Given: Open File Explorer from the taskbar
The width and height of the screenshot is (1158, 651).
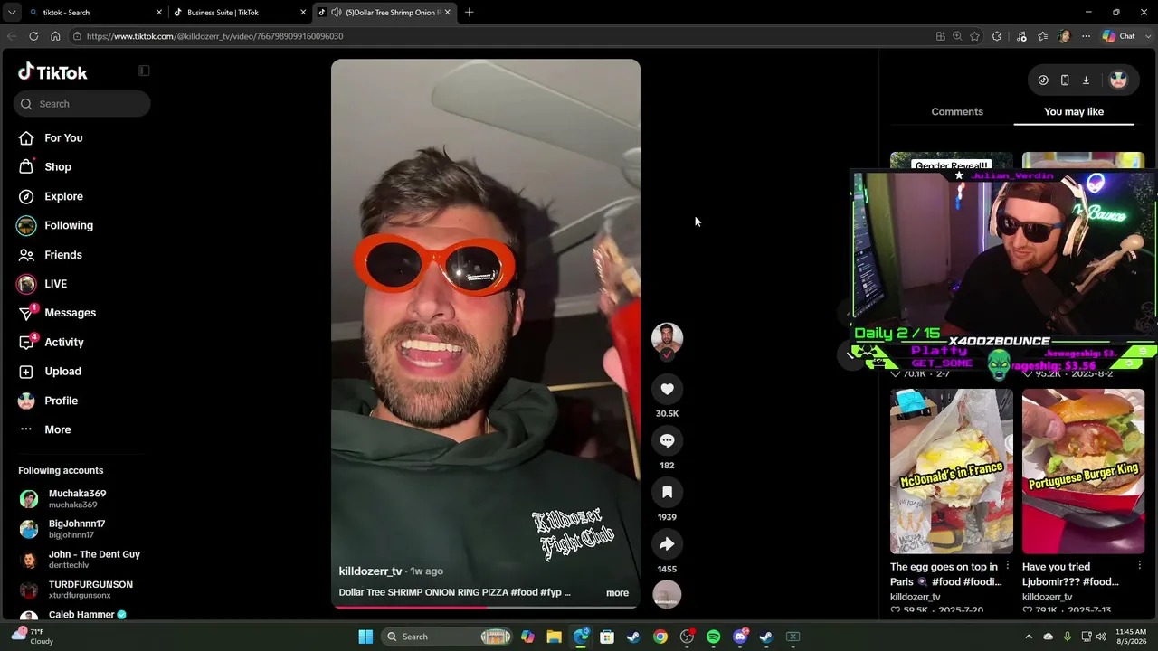Looking at the screenshot, I should click(x=554, y=637).
